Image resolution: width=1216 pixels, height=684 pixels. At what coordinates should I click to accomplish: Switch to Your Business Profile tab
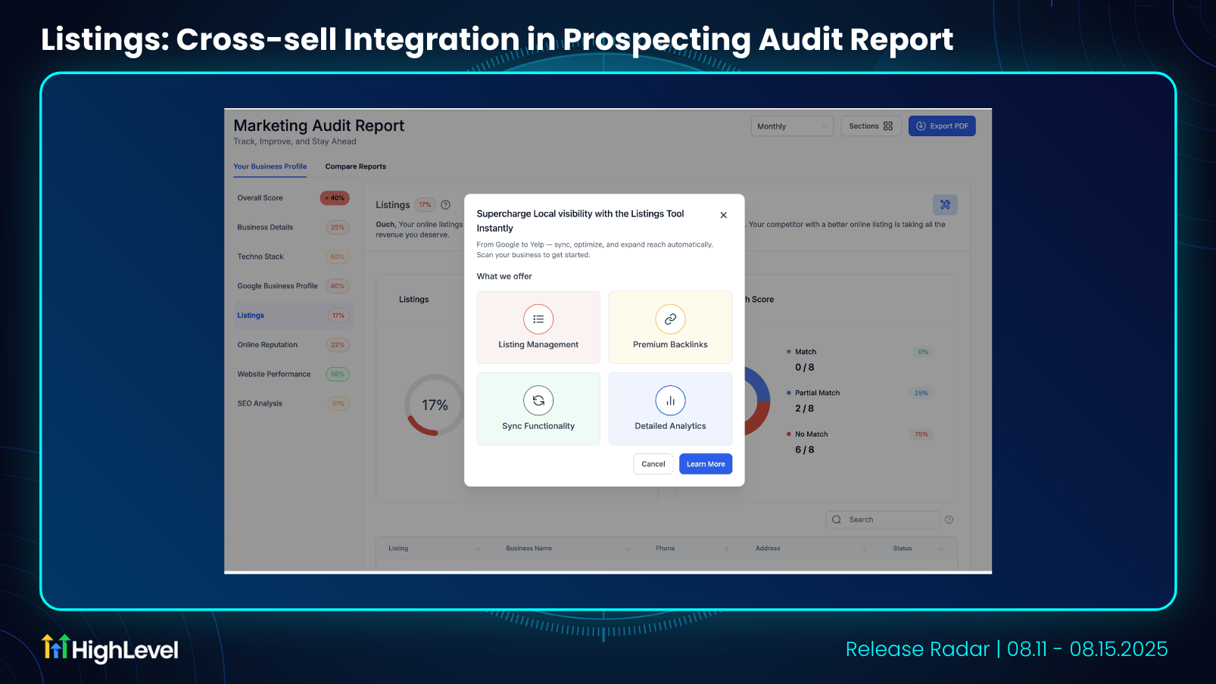point(270,166)
